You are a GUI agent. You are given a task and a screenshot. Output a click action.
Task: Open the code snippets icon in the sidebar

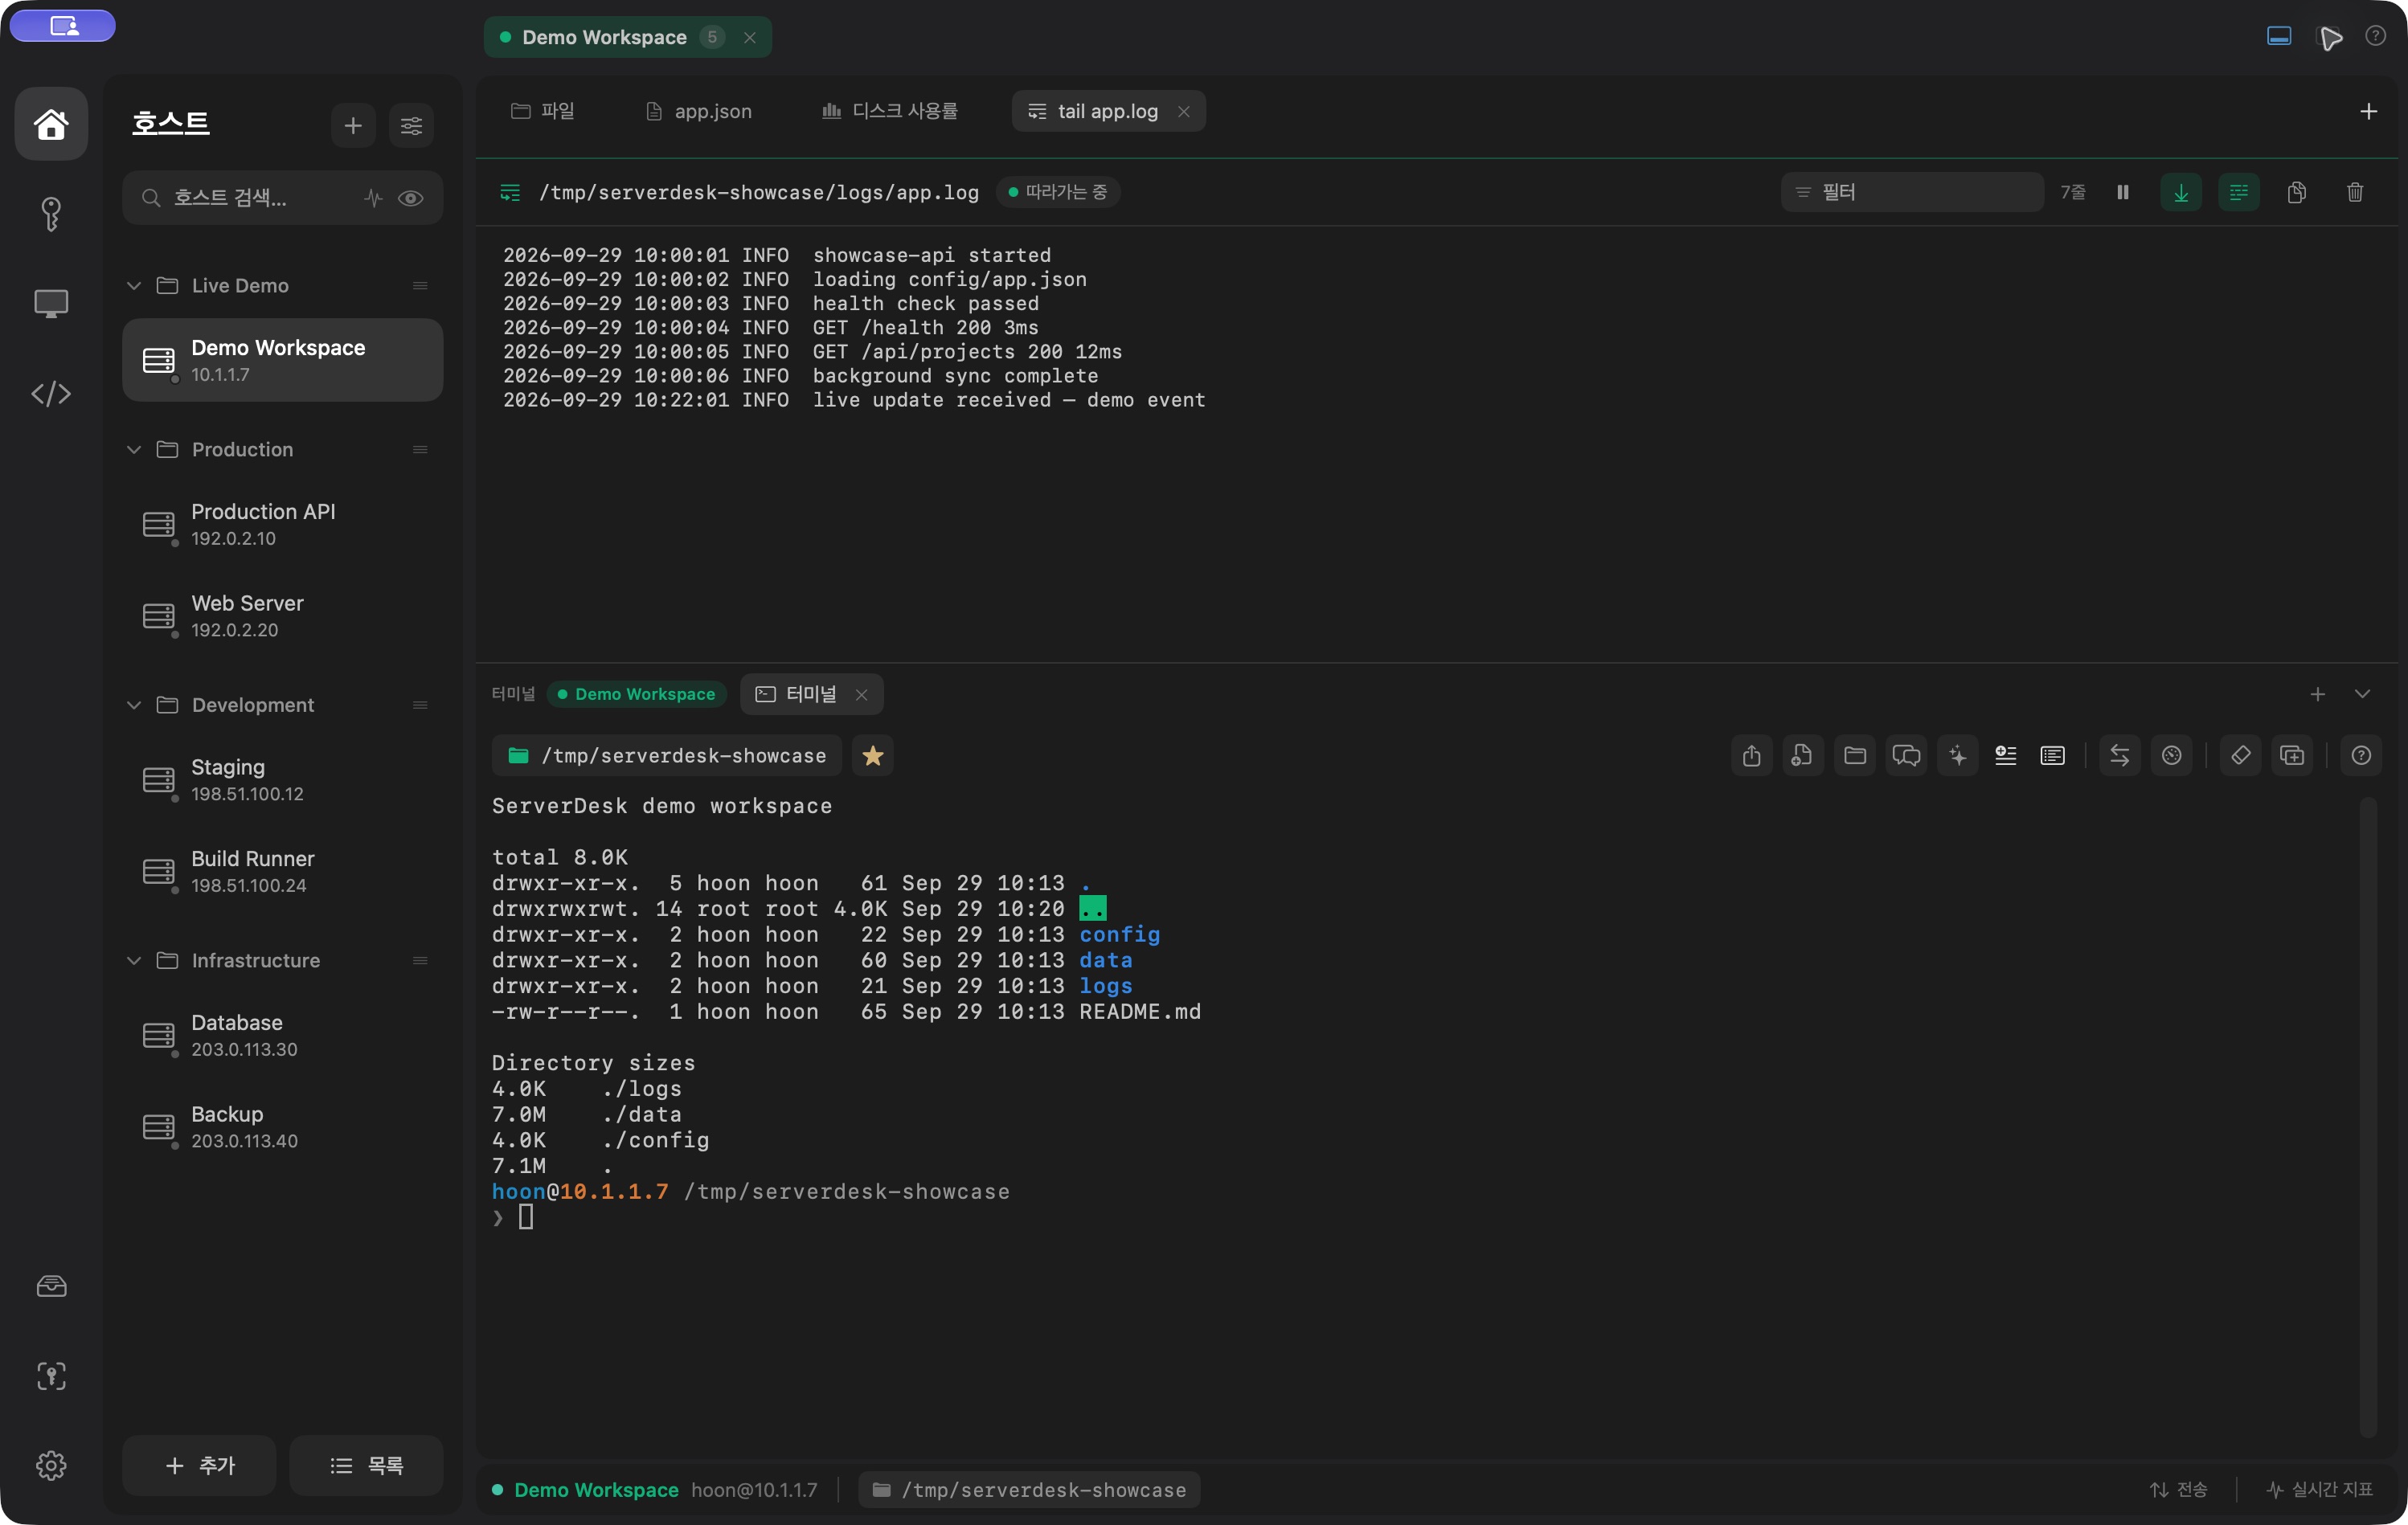click(51, 394)
